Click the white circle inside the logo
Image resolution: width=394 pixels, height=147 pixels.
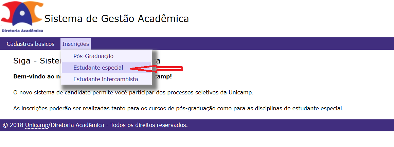22,13
